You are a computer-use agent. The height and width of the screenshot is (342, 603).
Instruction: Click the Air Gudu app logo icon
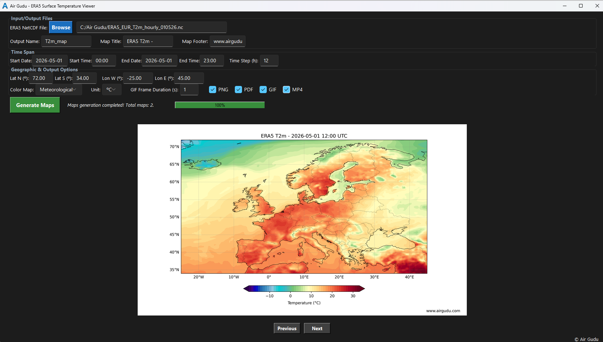(x=5, y=6)
